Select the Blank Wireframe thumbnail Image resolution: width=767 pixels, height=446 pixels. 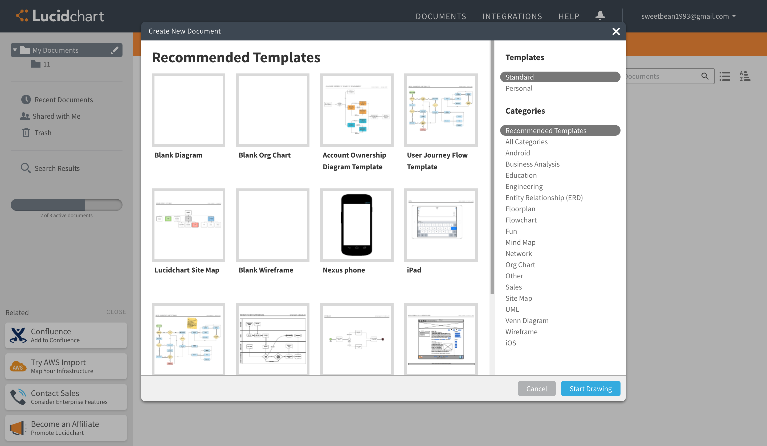[x=272, y=225]
